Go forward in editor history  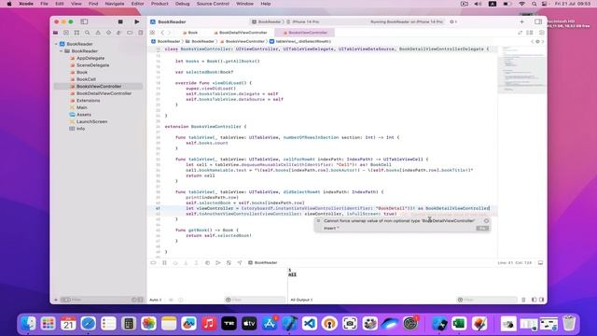point(169,33)
